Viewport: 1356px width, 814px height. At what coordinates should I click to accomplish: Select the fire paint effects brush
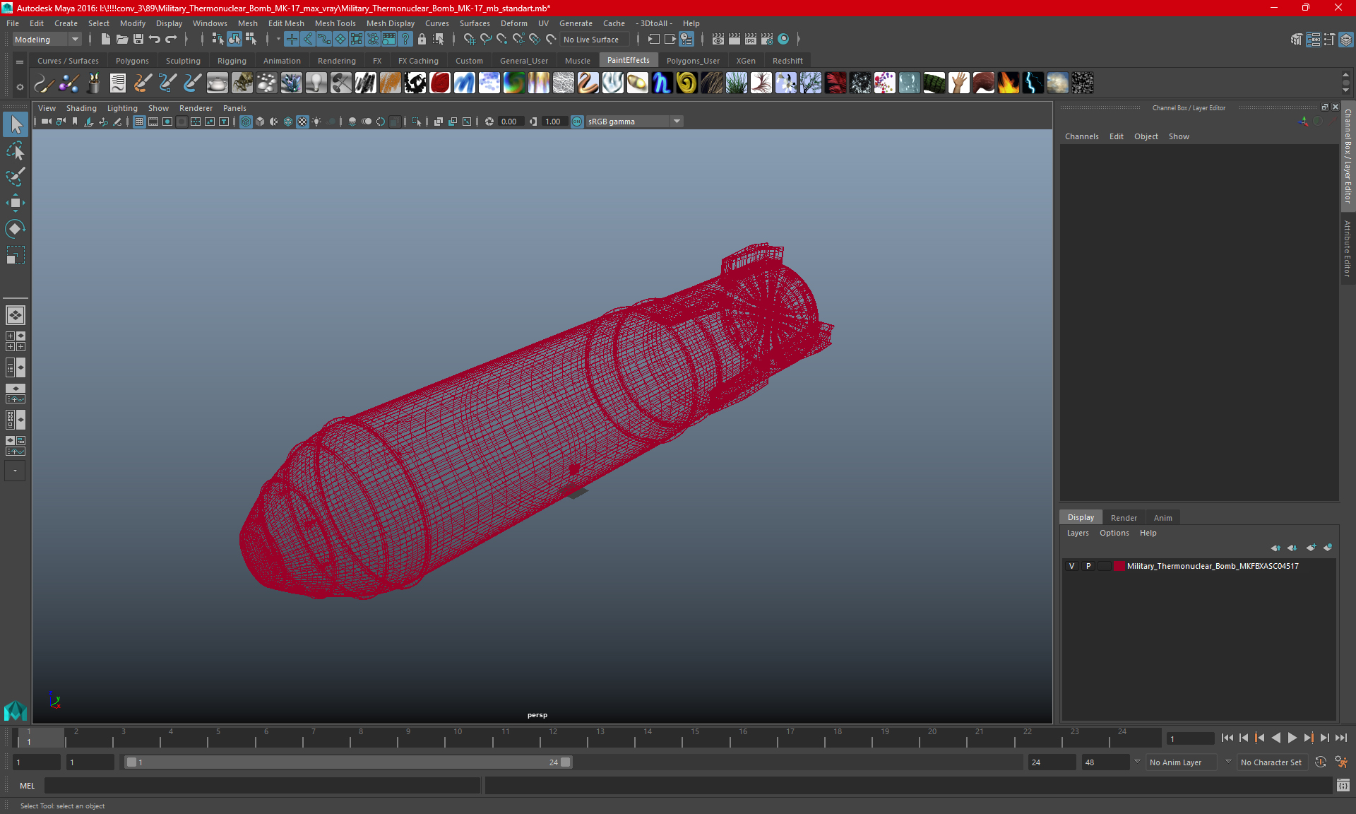(x=1008, y=83)
